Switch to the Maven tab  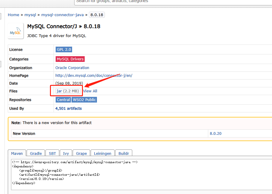[17, 153]
